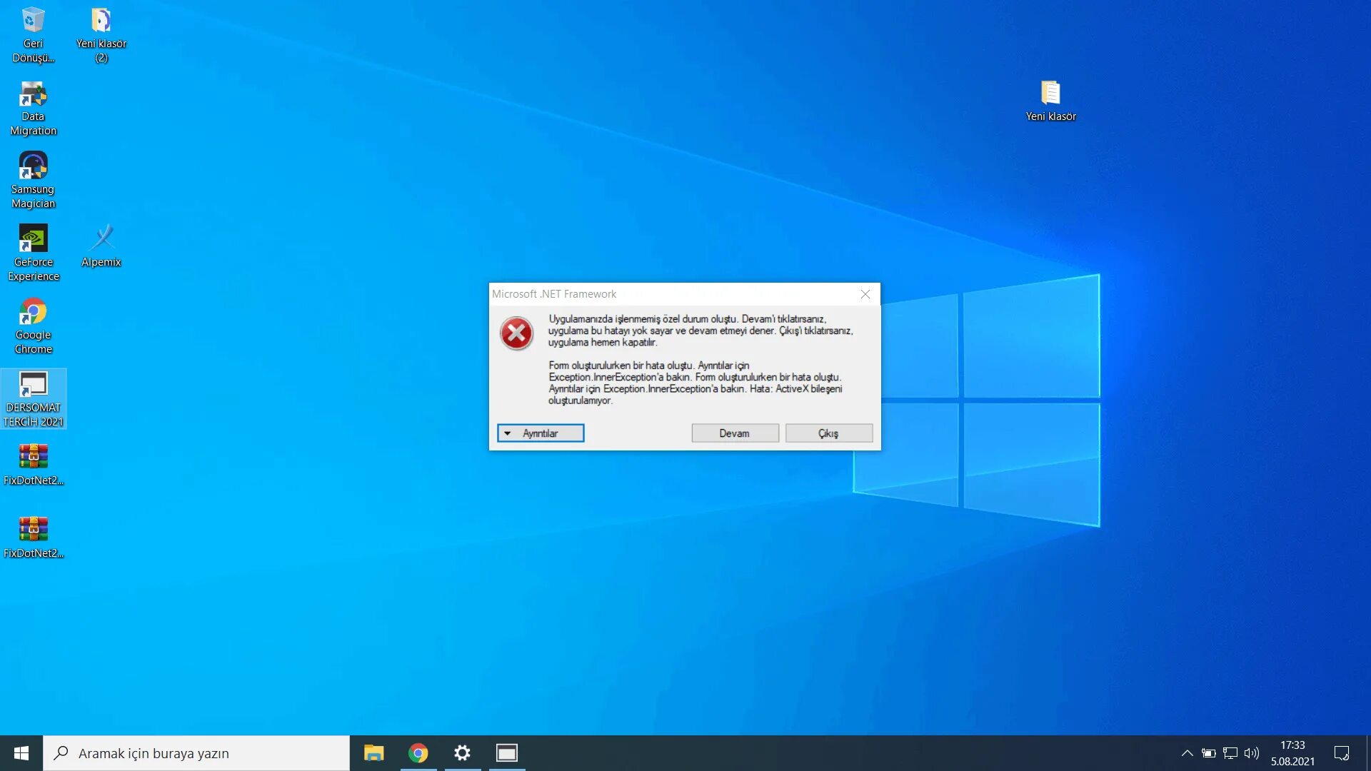1371x771 pixels.
Task: Select the Yeni klasör (2) folder
Action: [x=101, y=21]
